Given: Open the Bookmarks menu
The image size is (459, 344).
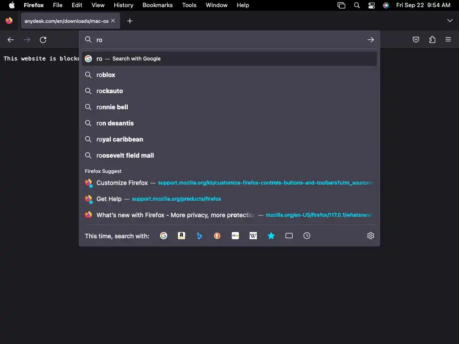Looking at the screenshot, I should point(157,5).
